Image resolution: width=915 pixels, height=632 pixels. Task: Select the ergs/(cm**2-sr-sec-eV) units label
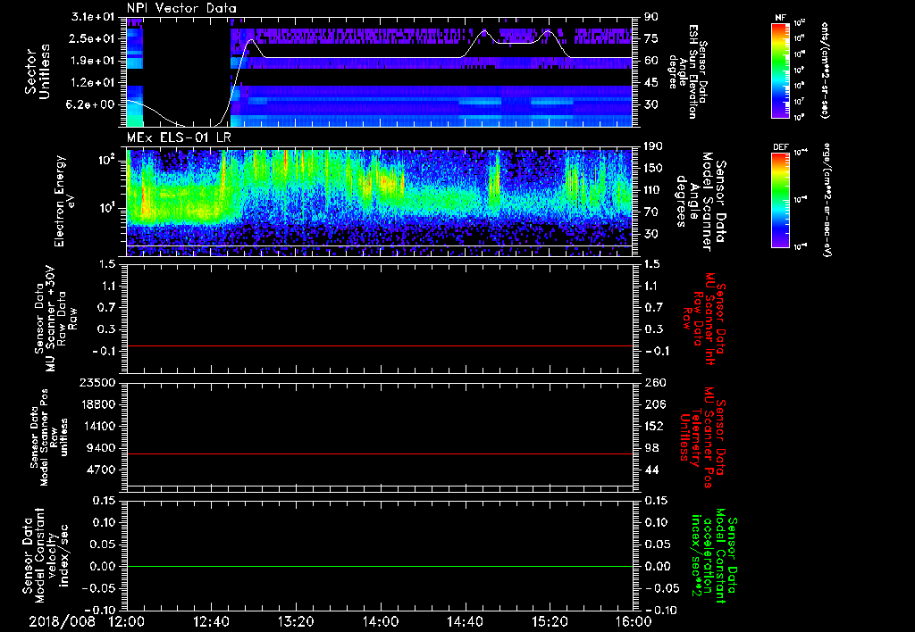827,201
